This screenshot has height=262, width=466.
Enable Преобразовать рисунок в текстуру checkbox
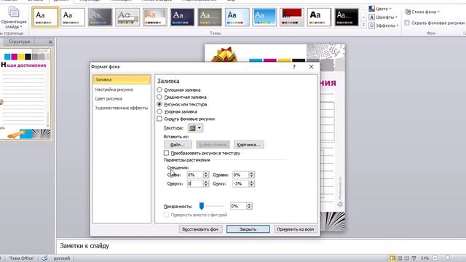(167, 153)
